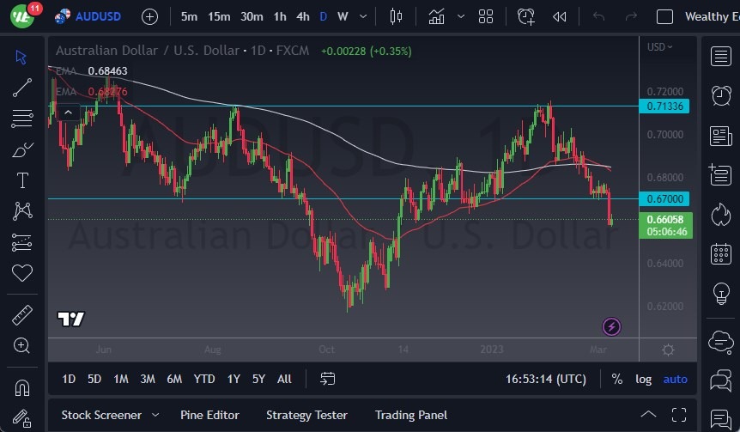
Task: Open the forecasting and measurement tools
Action: tap(22, 242)
